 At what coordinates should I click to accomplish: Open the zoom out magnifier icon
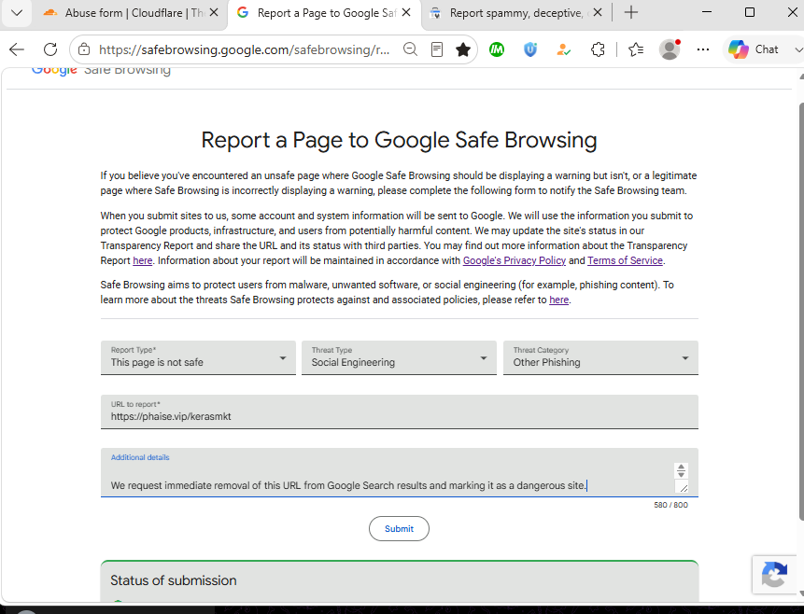tap(410, 49)
